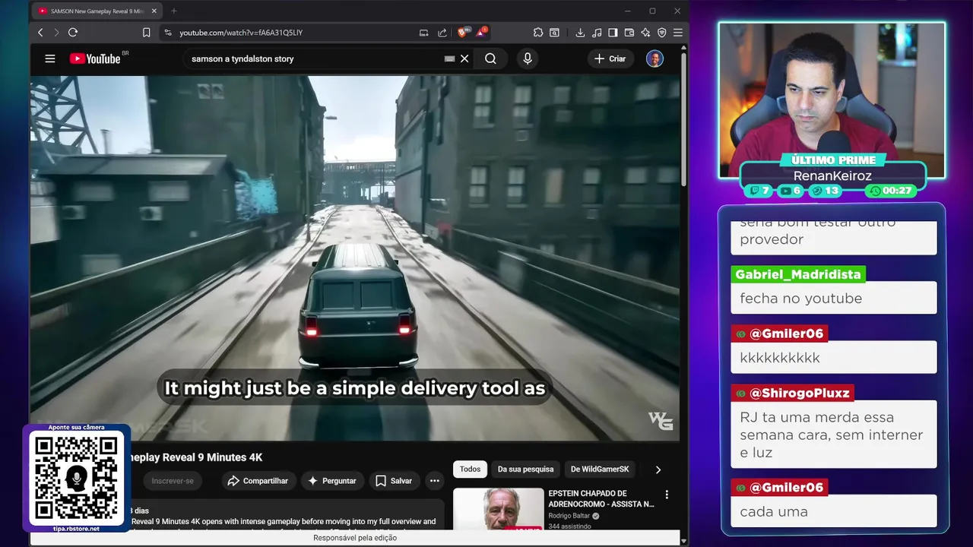Screen dimensions: 973x547
Task: Select the Todos filter chip
Action: (x=470, y=469)
